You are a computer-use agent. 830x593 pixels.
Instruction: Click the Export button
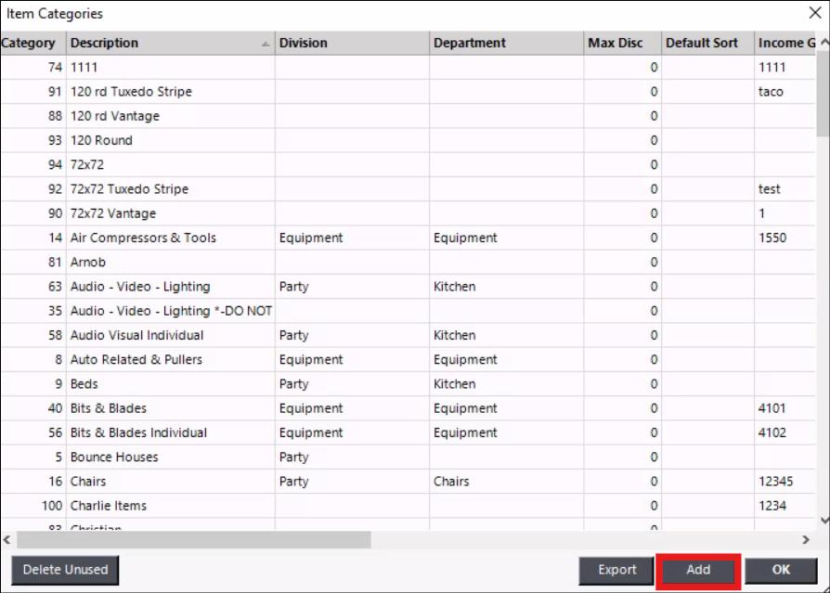click(x=616, y=570)
